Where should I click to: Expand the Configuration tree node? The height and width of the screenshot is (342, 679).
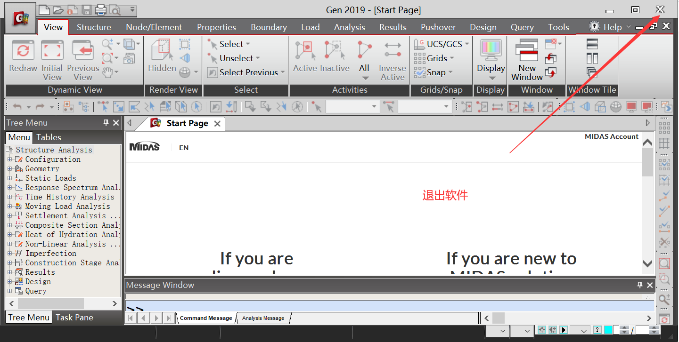[9, 159]
